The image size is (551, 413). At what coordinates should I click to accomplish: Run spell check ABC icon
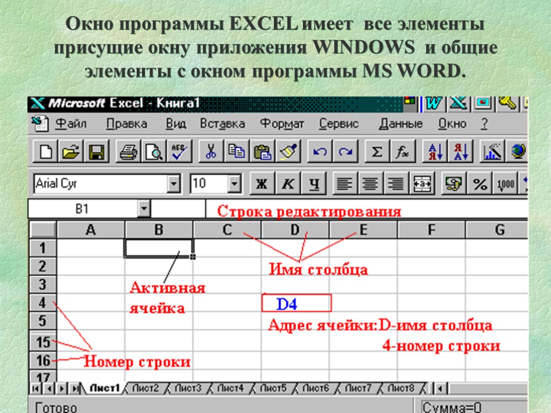pyautogui.click(x=179, y=151)
